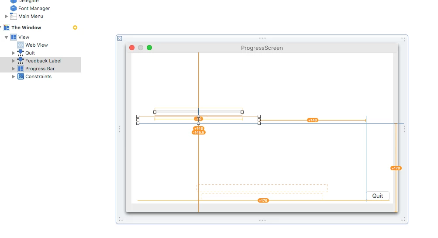Image resolution: width=438 pixels, height=238 pixels.
Task: Click the ProgressScreen window title bar
Action: click(262, 48)
